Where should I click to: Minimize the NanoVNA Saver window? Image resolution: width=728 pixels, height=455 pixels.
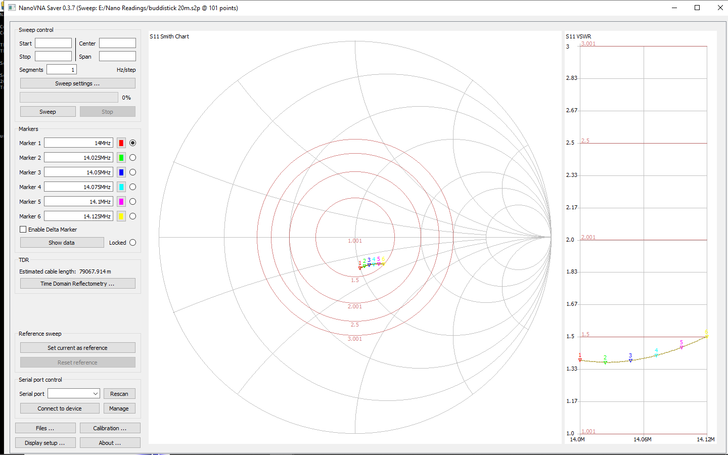[674, 8]
